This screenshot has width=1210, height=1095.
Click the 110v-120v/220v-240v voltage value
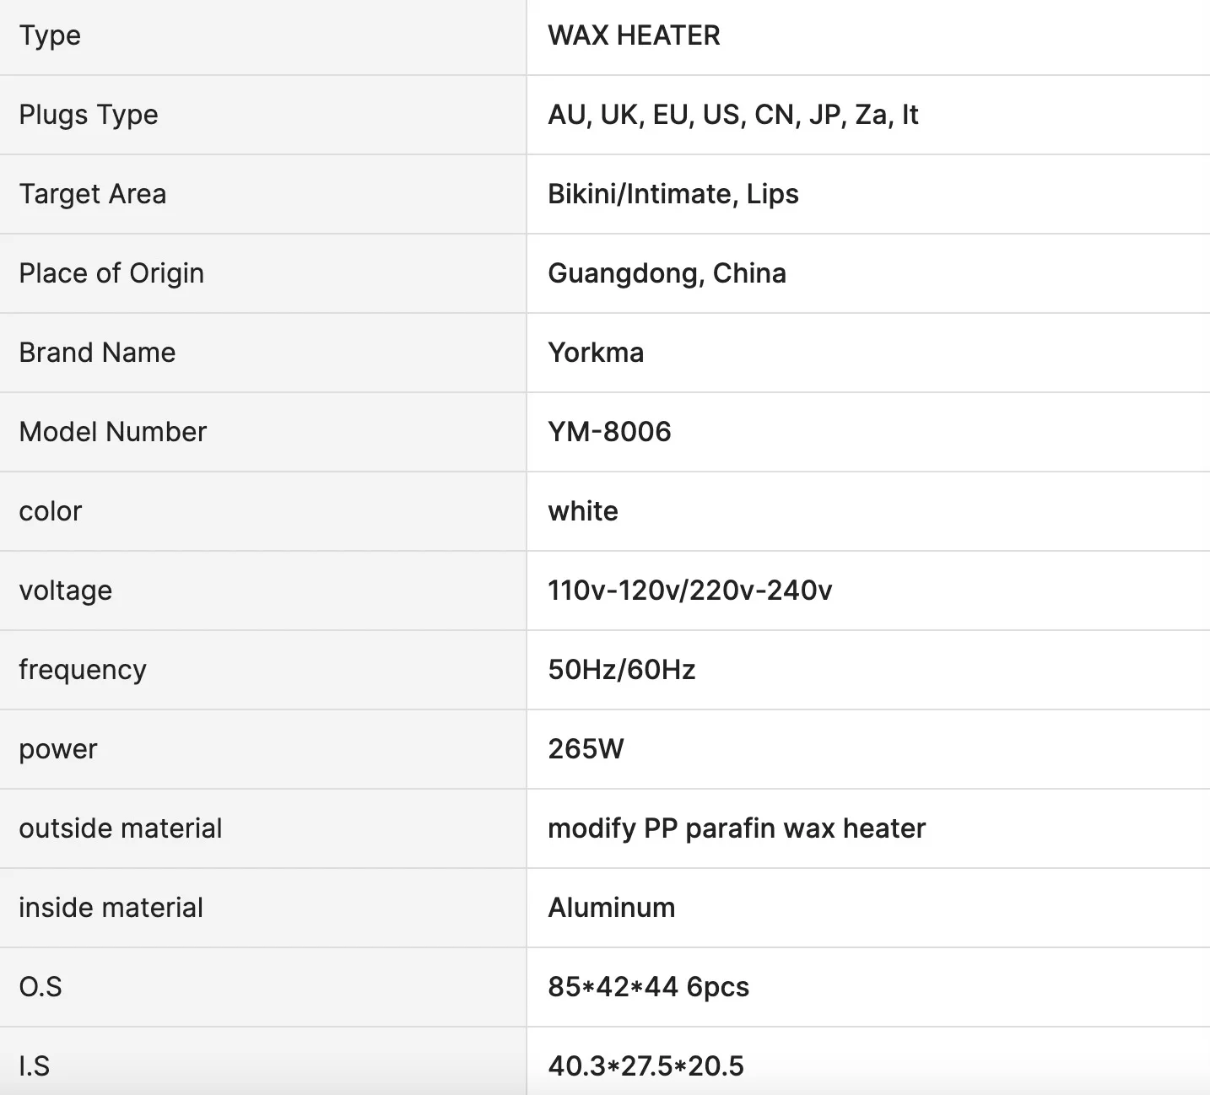pos(689,591)
